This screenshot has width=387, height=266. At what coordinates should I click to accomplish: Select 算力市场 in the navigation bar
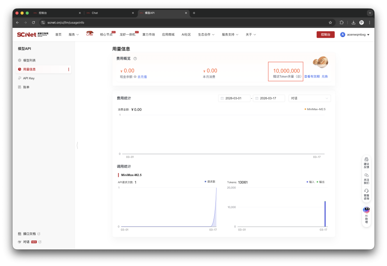click(x=149, y=34)
